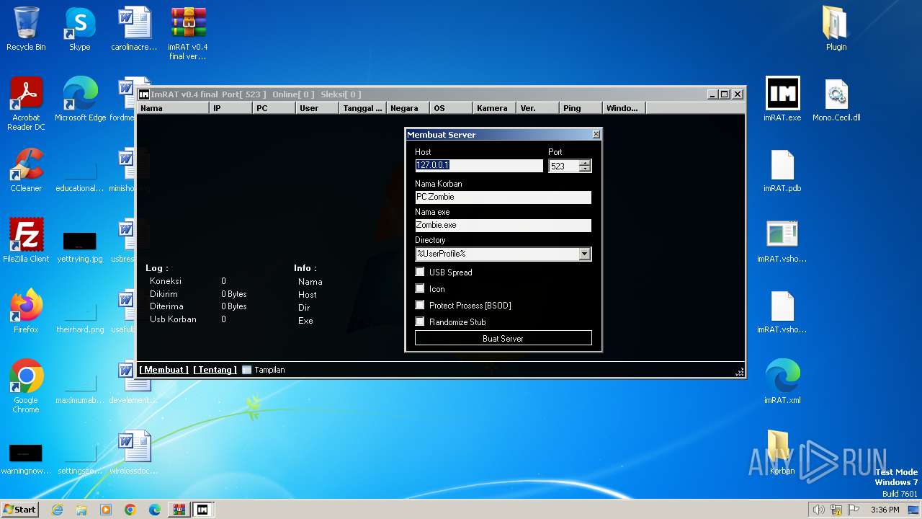Viewport: 922px width, 519px height.
Task: Open the [ Tentang ] menu
Action: pyautogui.click(x=215, y=370)
